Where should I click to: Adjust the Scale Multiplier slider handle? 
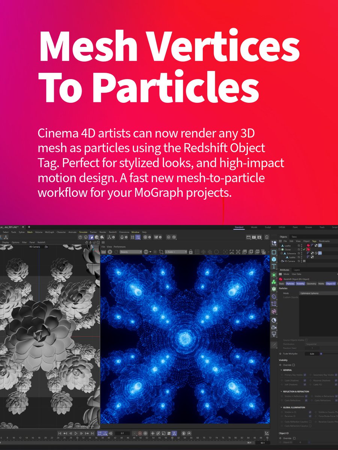[321, 354]
